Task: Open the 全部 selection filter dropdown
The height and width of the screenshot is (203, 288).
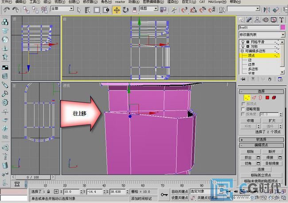Action: click(x=62, y=9)
